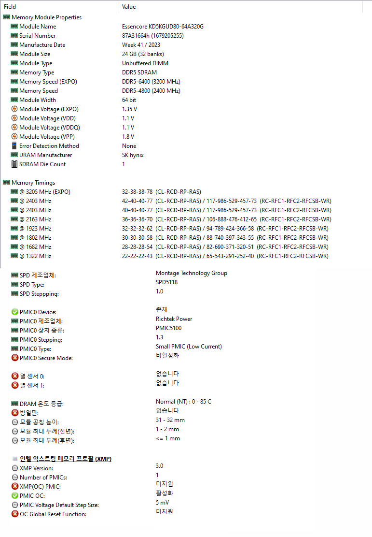Click the value Week 41 / 2023
The image size is (372, 537).
tap(141, 45)
